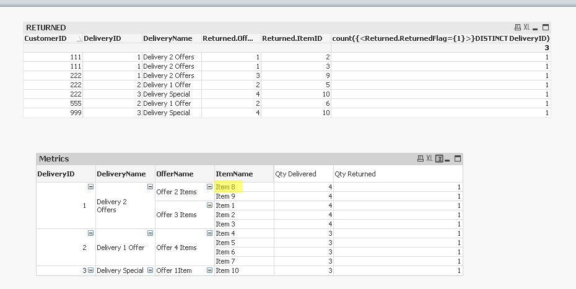
Task: Send RETURNED table to Excel (XL)
Action: point(526,27)
